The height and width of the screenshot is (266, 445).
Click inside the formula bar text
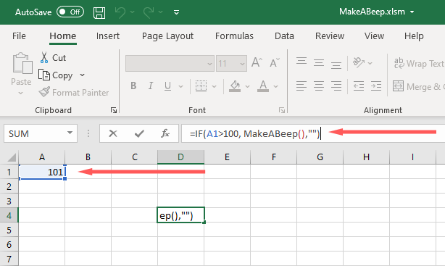tap(255, 133)
